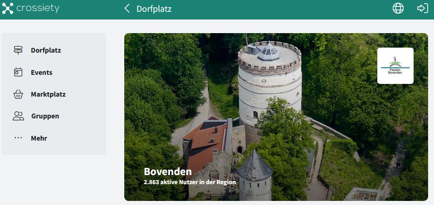
Task: Click the Flecken Bovenden logo badge
Action: point(395,66)
